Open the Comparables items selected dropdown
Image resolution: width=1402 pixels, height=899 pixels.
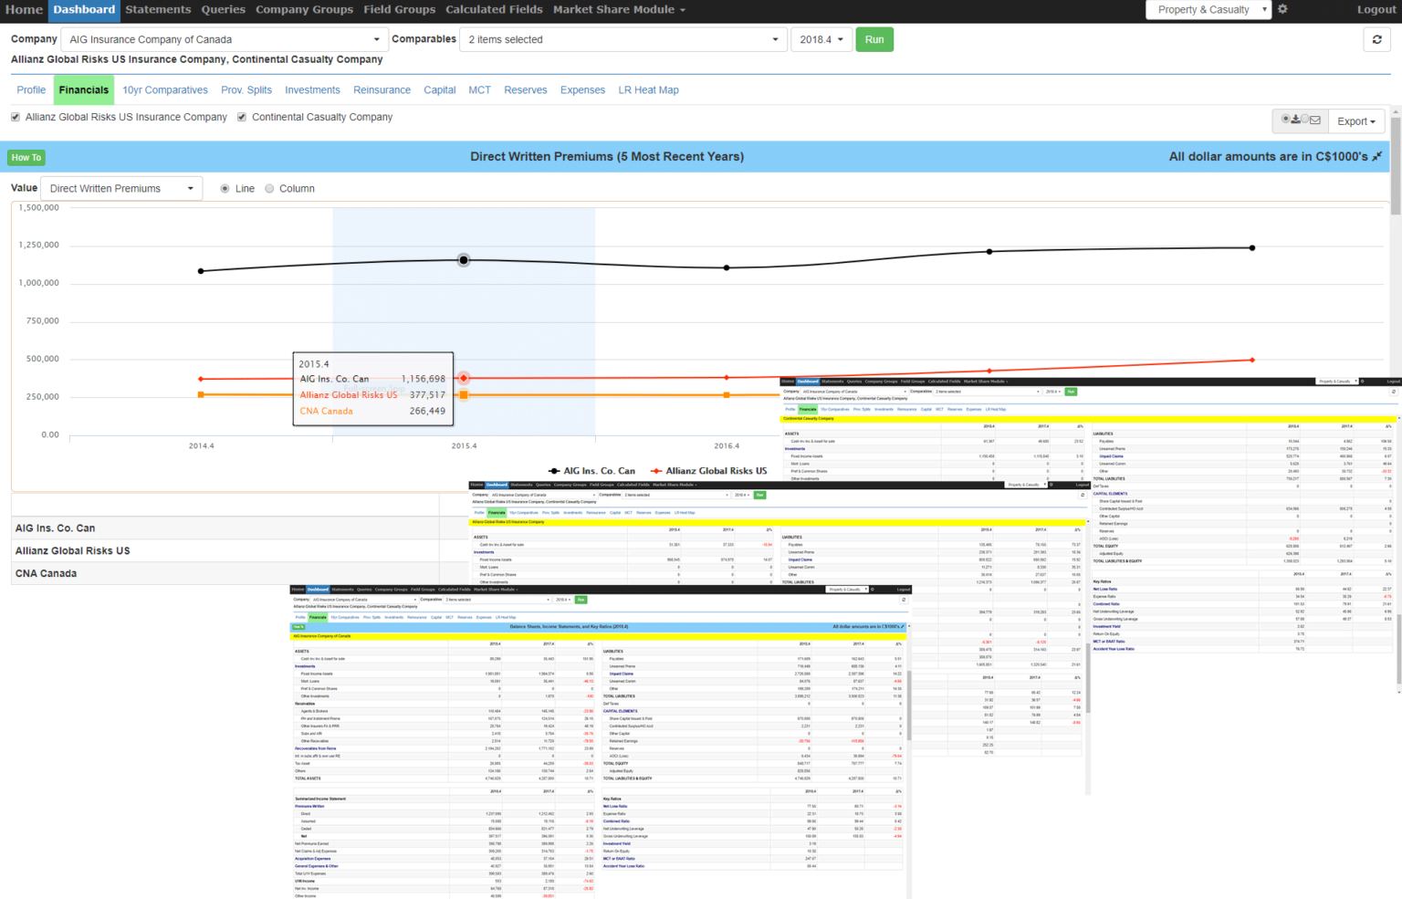click(x=623, y=39)
